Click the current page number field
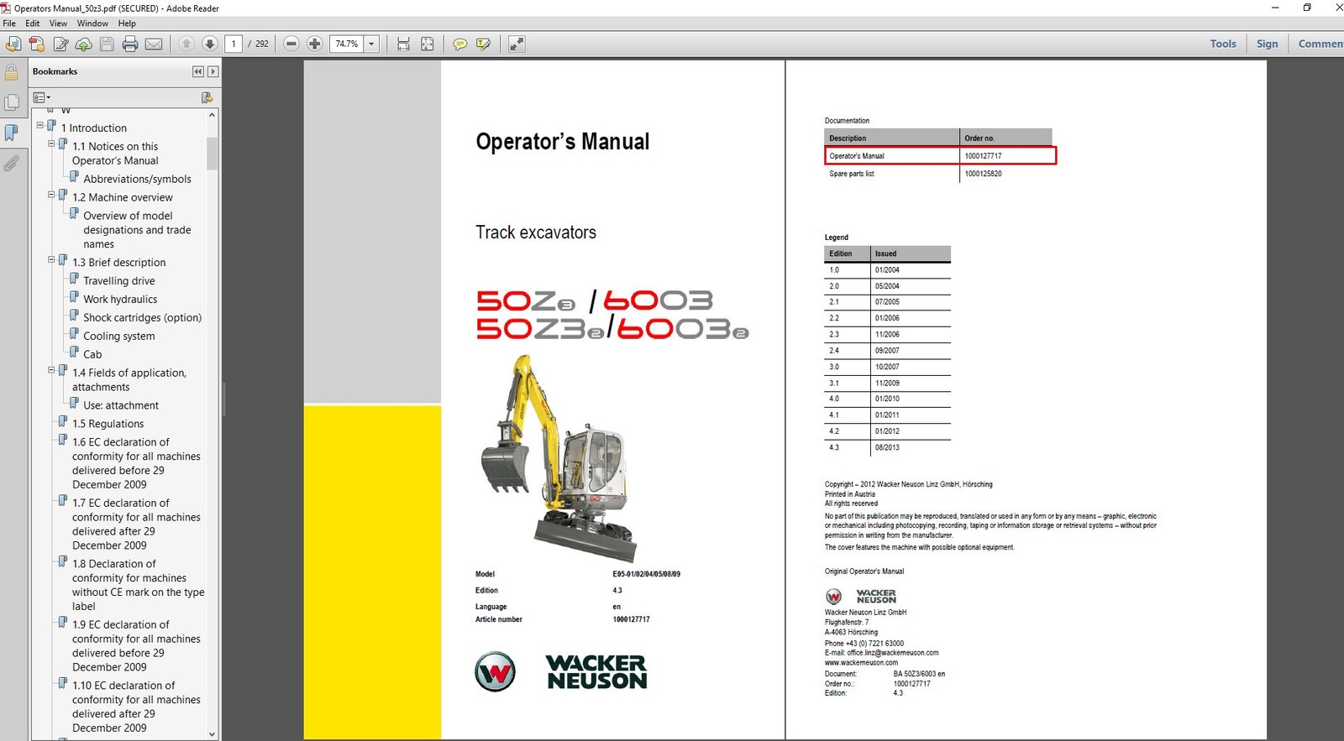Image resolution: width=1344 pixels, height=741 pixels. coord(234,44)
